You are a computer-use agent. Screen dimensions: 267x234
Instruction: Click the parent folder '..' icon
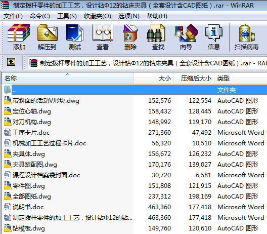[7, 90]
